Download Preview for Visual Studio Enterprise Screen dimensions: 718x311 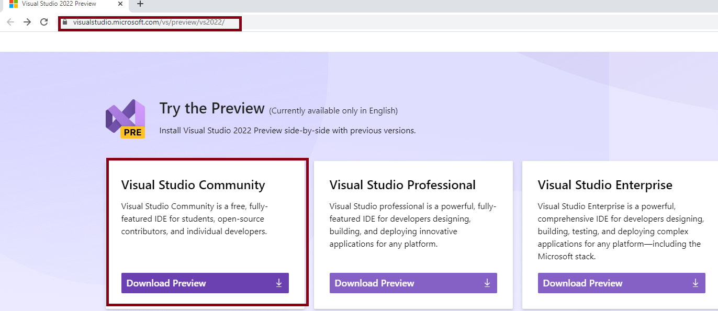pyautogui.click(x=622, y=283)
